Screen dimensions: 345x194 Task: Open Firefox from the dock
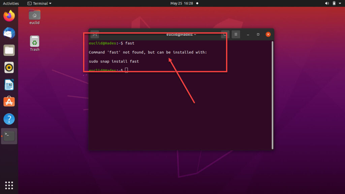pyautogui.click(x=9, y=16)
